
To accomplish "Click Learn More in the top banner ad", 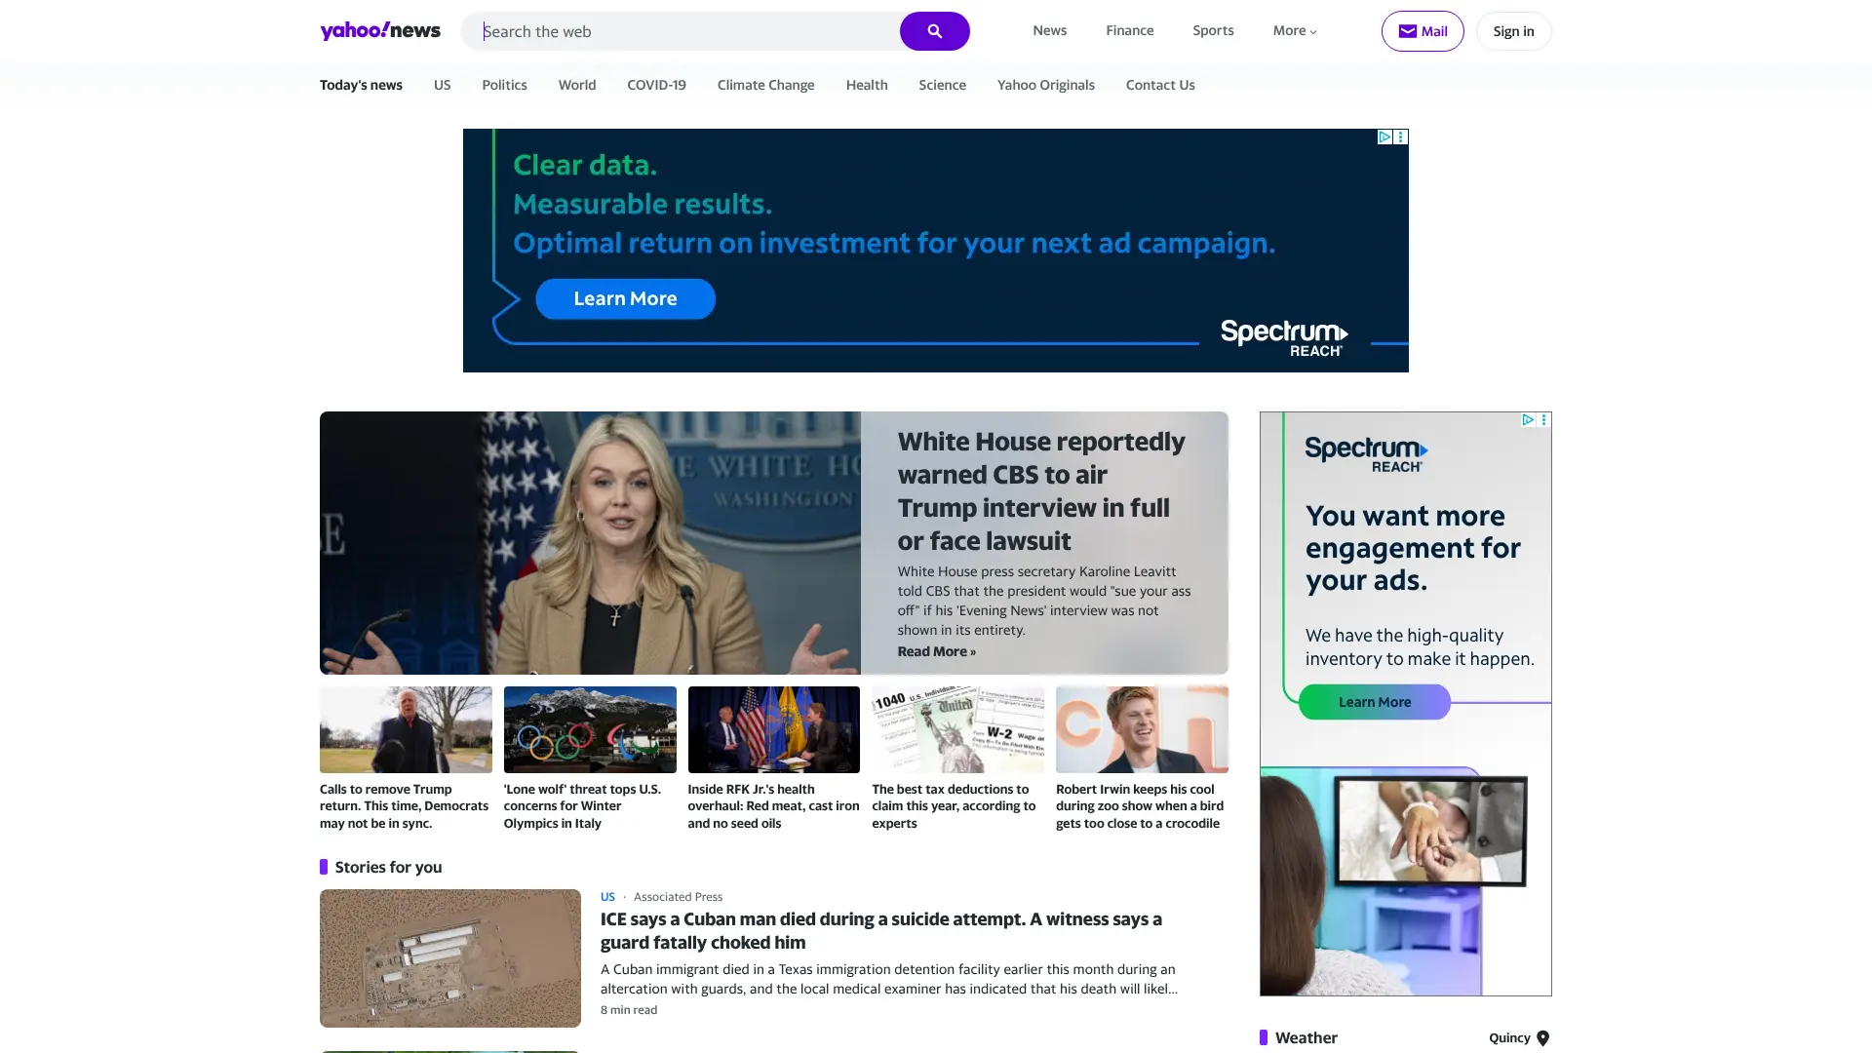I will coord(625,298).
